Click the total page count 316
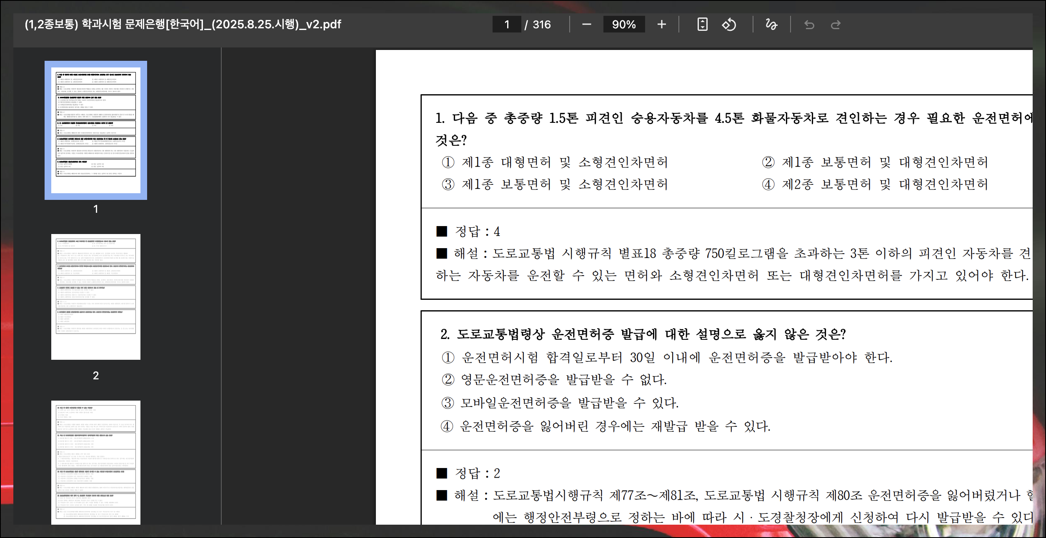Image resolution: width=1046 pixels, height=538 pixels. click(x=541, y=25)
